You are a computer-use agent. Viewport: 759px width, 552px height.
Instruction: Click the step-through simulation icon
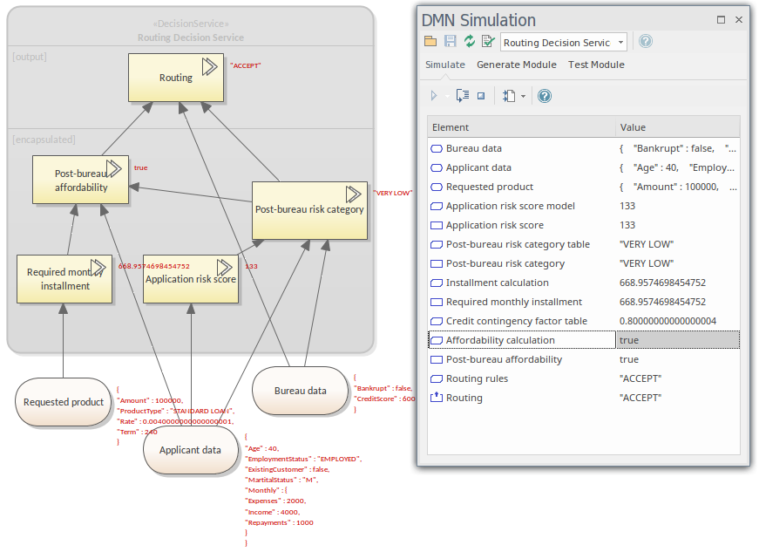tap(463, 96)
